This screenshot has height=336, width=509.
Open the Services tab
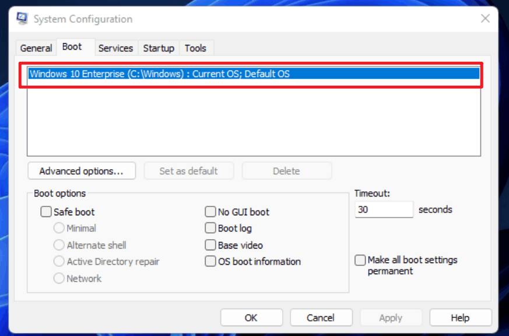pos(115,48)
